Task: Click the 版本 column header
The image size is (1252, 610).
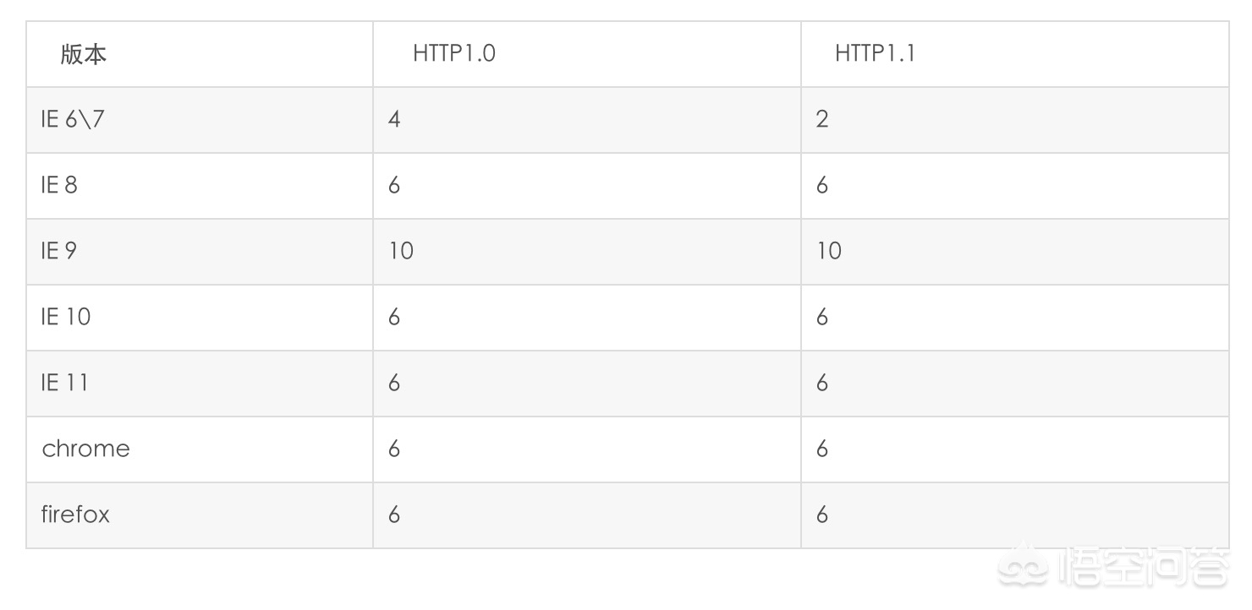Action: pyautogui.click(x=84, y=54)
